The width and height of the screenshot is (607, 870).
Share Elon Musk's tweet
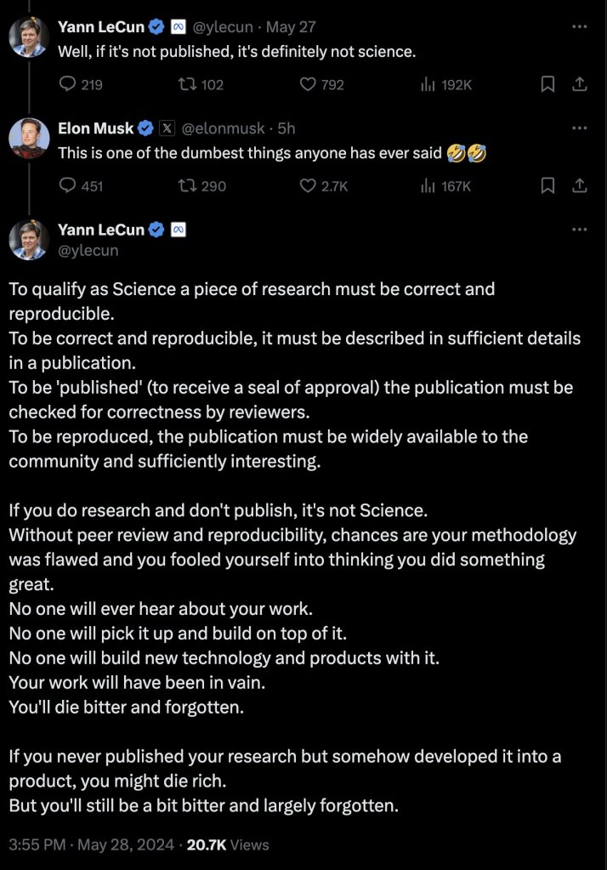(x=579, y=185)
